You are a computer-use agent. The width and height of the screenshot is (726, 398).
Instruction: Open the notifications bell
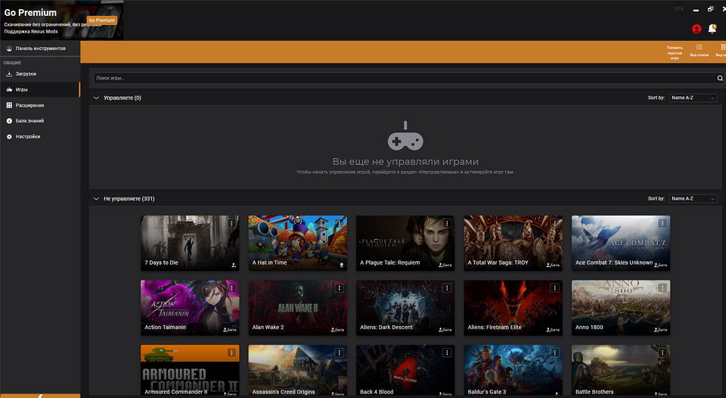pos(712,29)
